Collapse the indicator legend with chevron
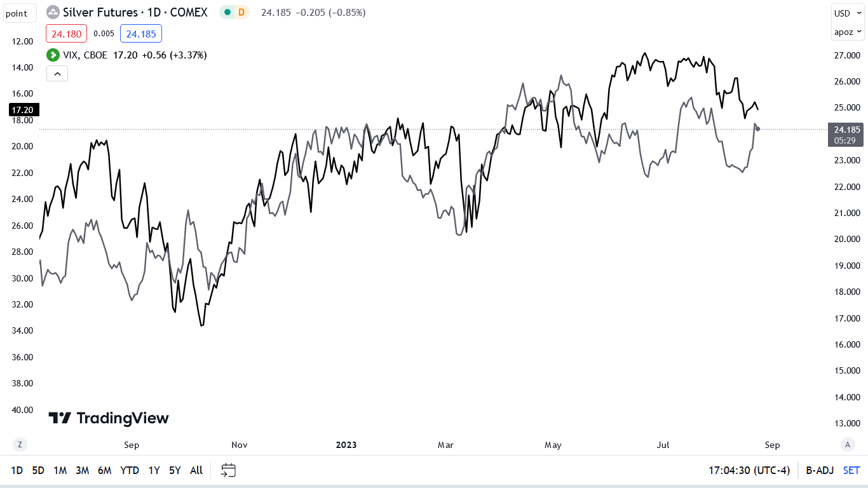This screenshot has height=488, width=868. pos(57,74)
